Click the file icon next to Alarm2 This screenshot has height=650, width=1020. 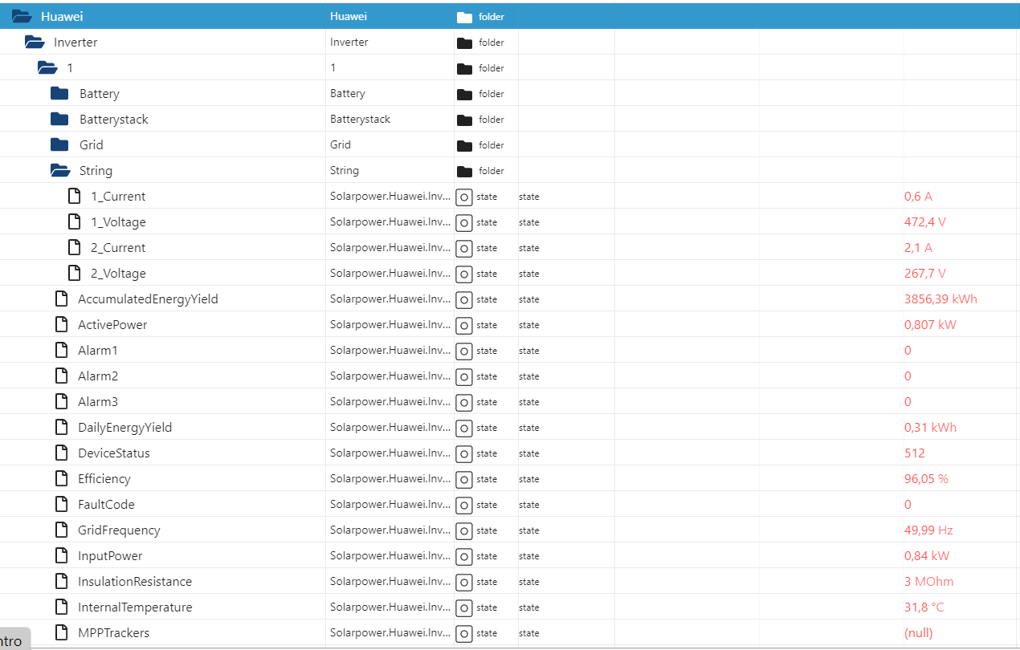tap(61, 376)
